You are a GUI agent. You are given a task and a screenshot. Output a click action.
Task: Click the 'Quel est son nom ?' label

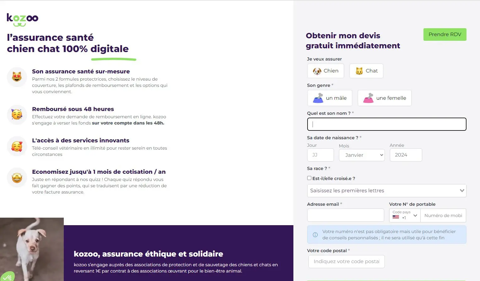329,113
